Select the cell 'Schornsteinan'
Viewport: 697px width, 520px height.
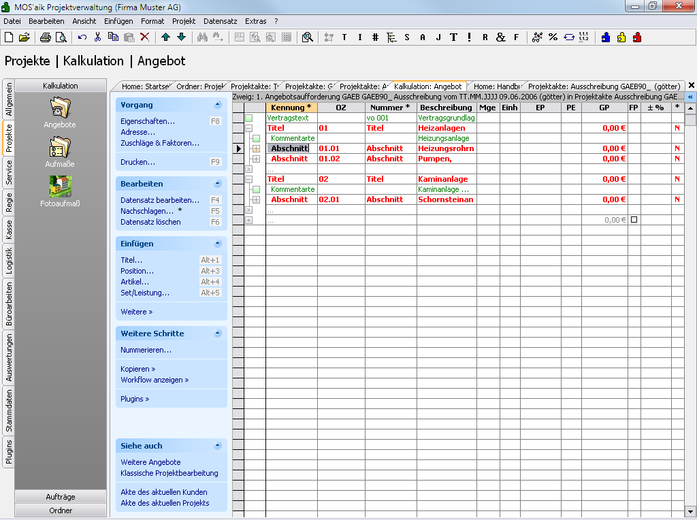(446, 199)
